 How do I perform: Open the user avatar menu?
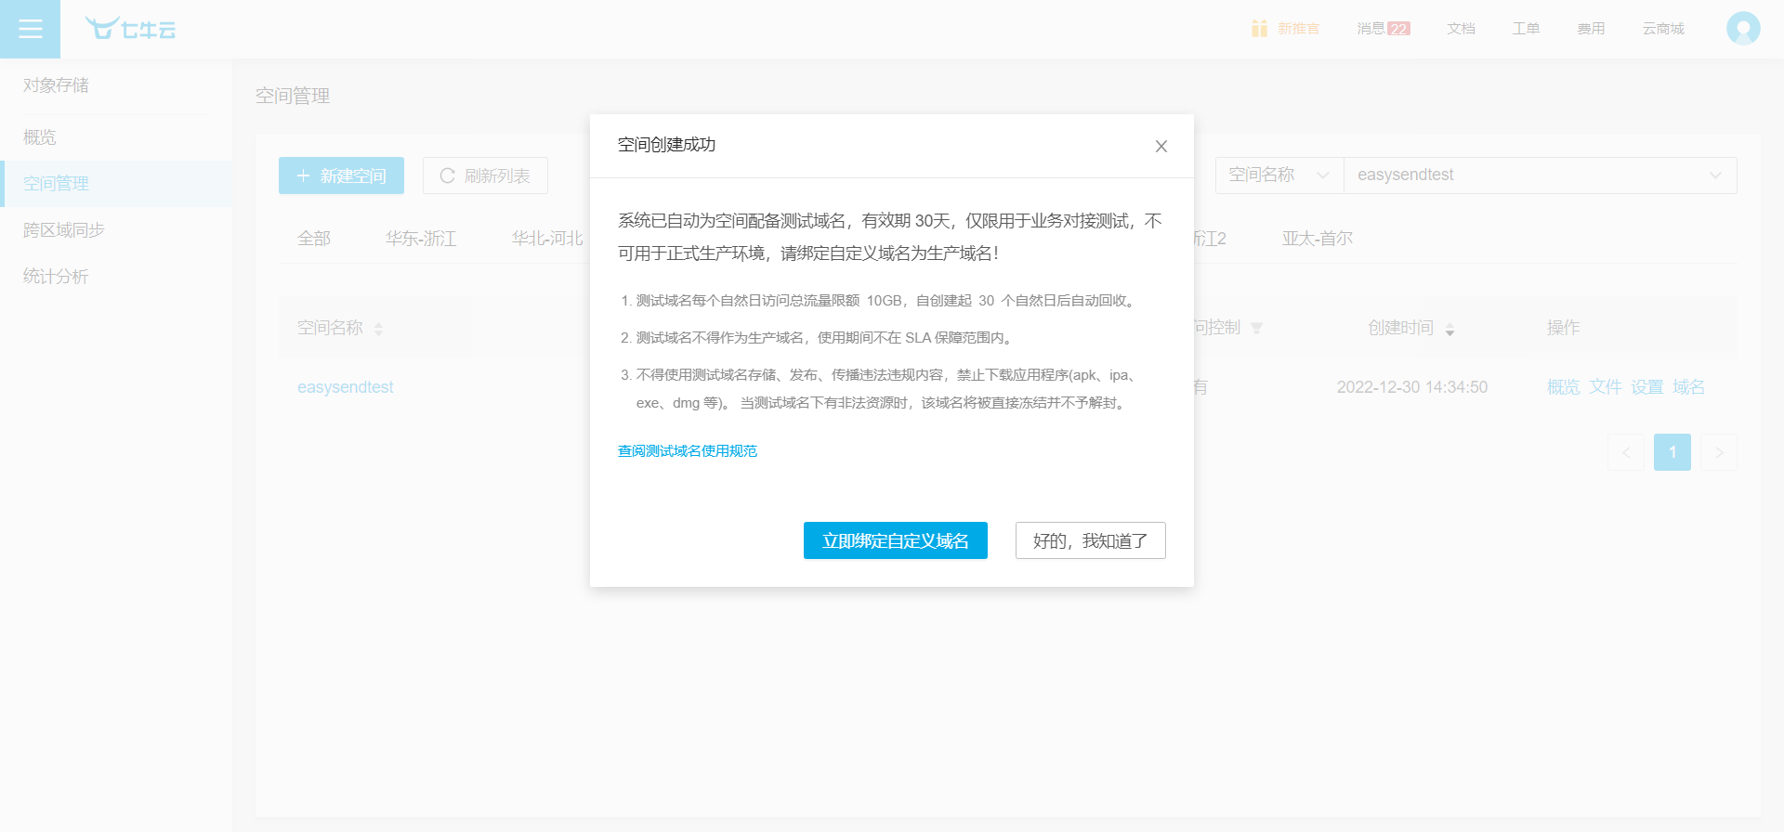(x=1742, y=29)
